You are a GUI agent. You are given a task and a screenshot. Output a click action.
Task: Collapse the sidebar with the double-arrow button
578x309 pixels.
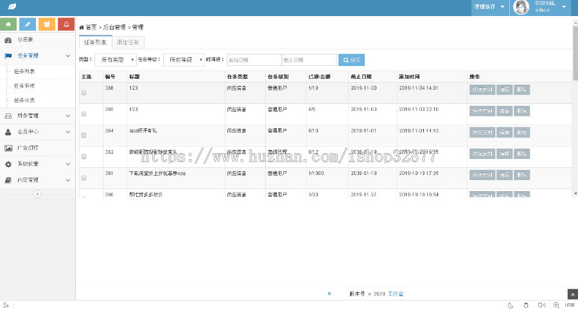(x=37, y=194)
